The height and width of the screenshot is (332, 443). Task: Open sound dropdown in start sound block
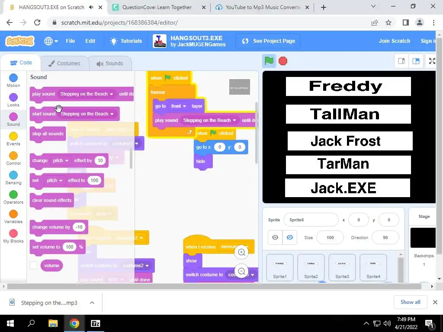tap(87, 114)
